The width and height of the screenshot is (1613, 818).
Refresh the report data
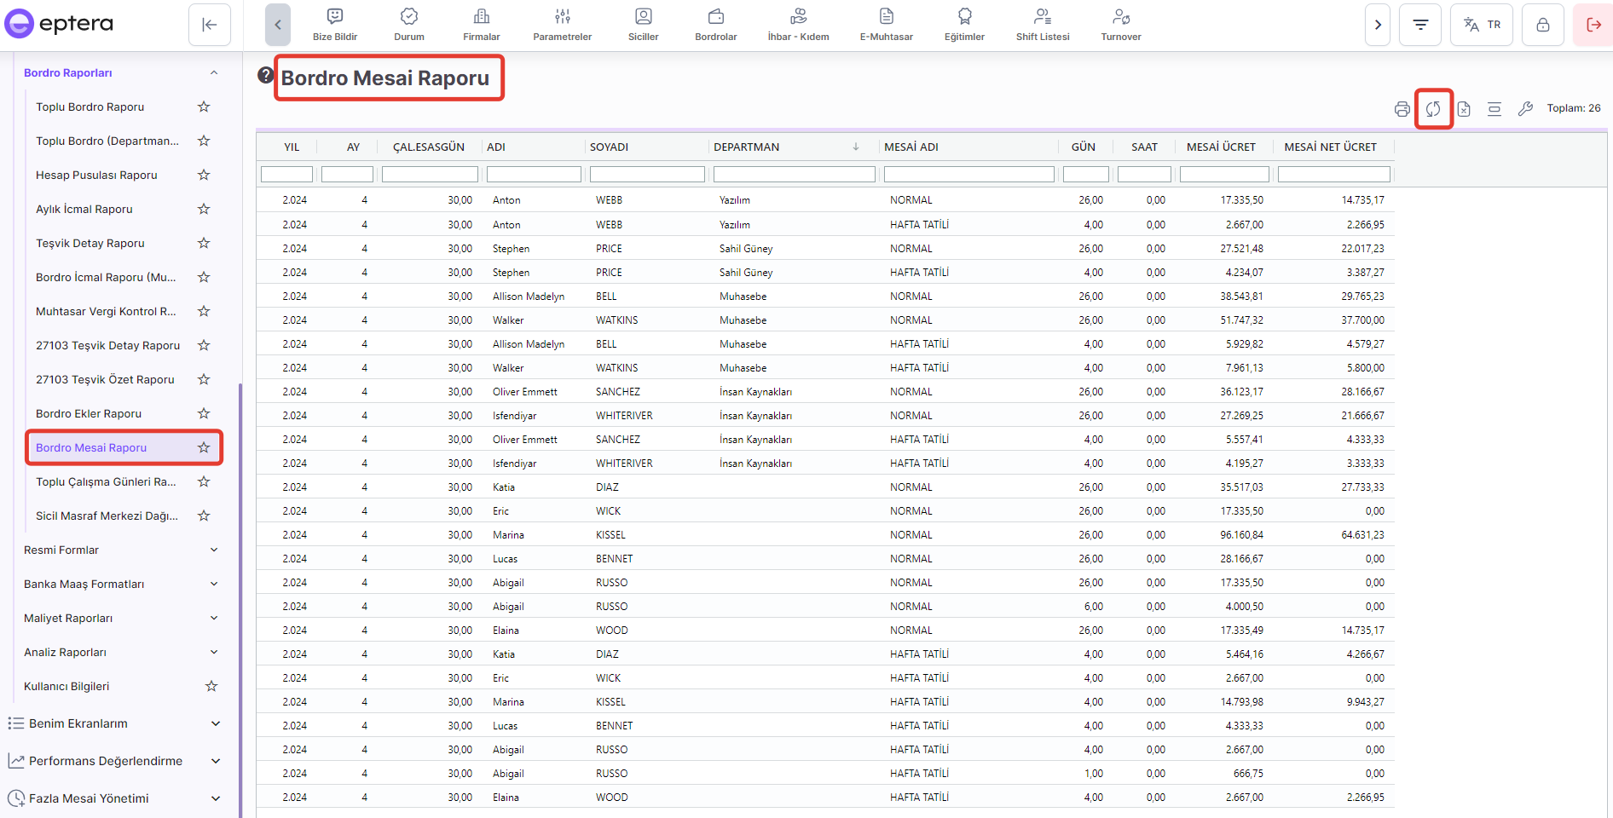coord(1433,109)
